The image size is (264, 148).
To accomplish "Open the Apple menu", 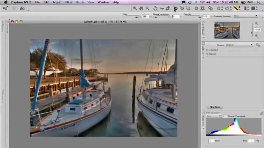I will coord(5,2).
